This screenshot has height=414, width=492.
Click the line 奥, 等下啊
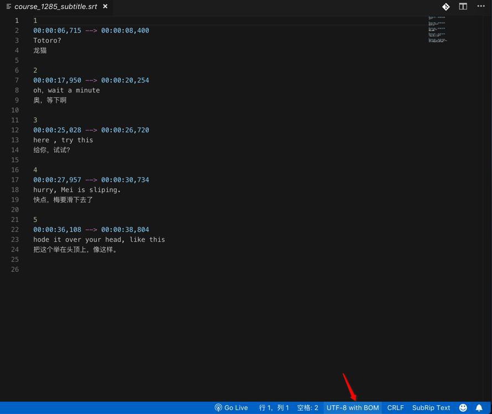50,100
